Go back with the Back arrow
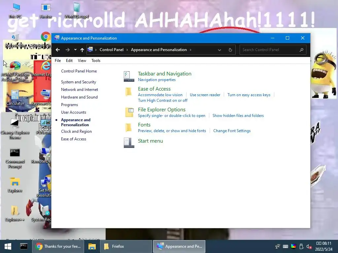338x253 pixels. pos(58,50)
